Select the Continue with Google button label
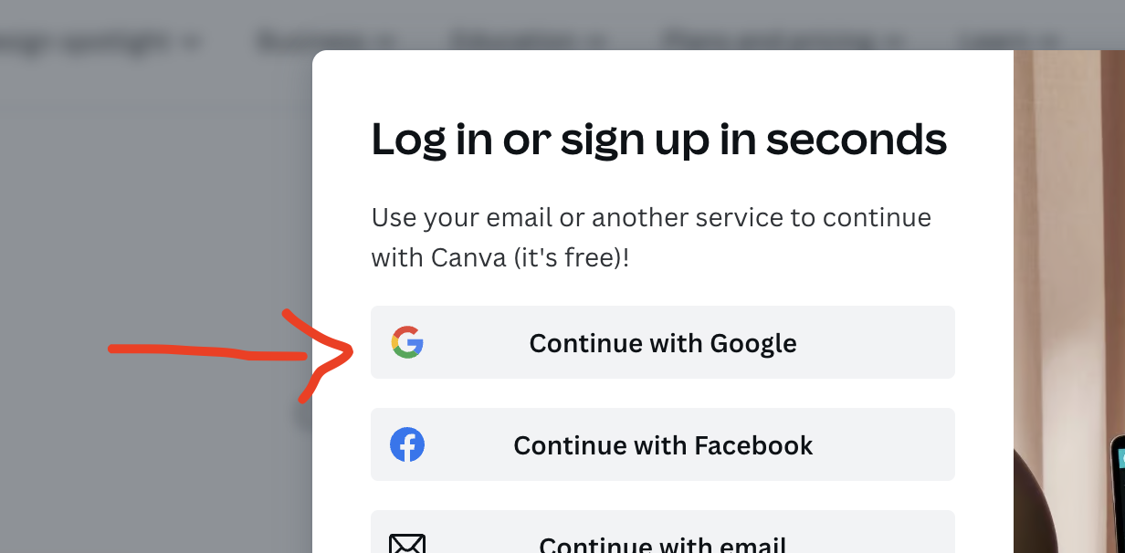This screenshot has width=1125, height=553. point(663,343)
